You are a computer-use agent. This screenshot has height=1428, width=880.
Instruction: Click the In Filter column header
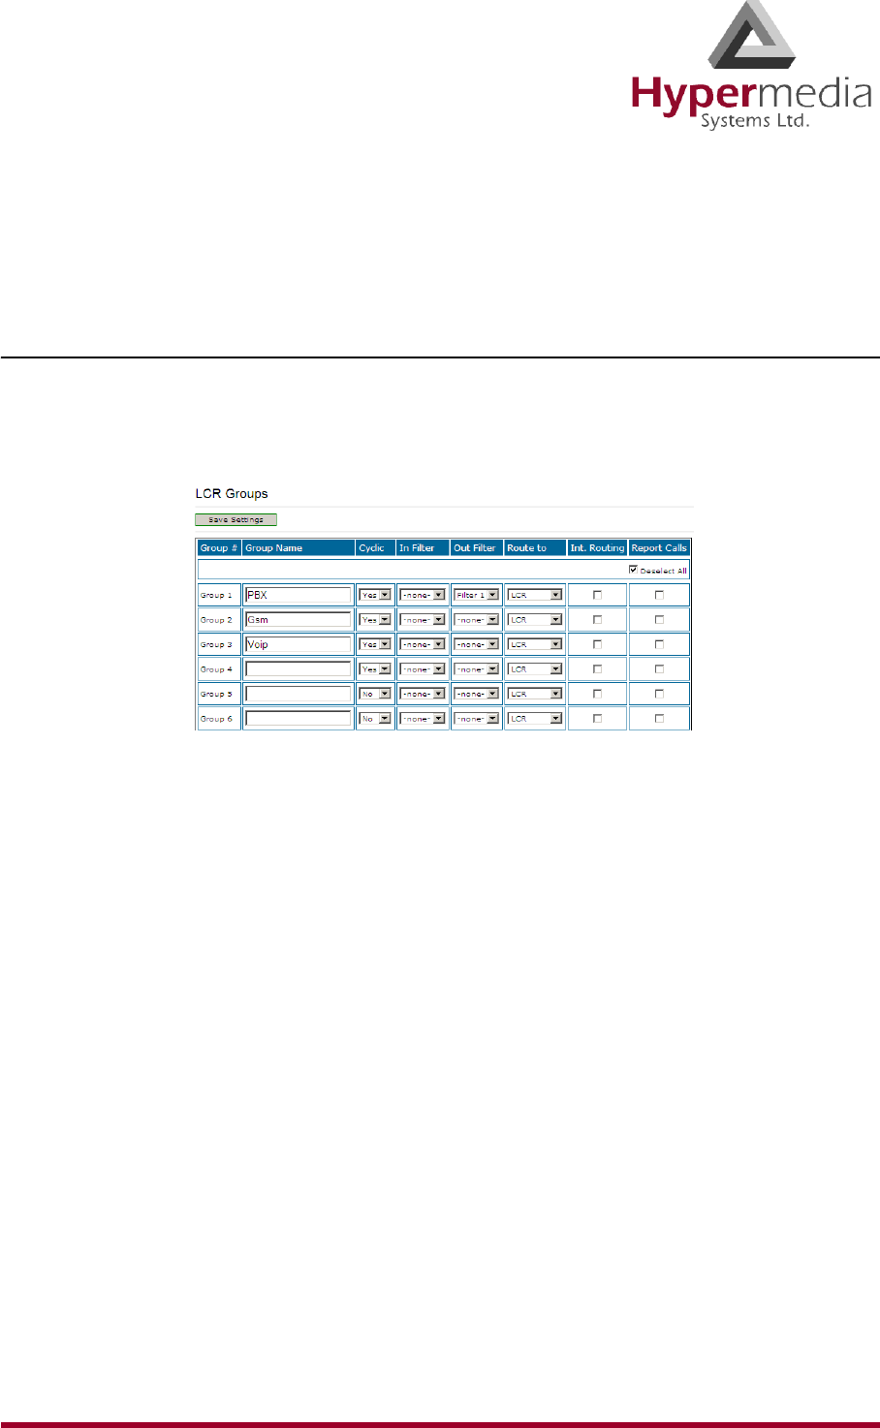[423, 548]
